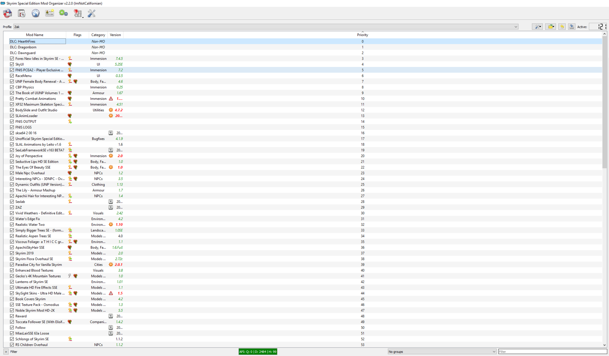
Task: Open the Profile dropdown showing Zak
Action: click(266, 27)
